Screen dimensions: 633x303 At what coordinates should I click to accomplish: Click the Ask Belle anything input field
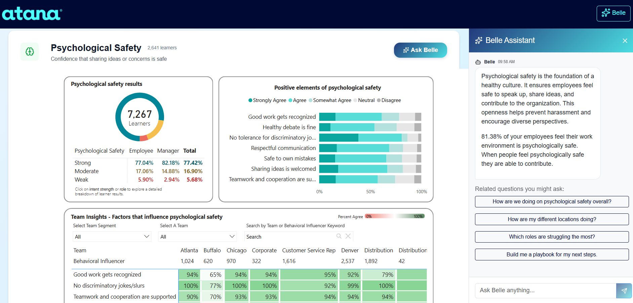click(545, 291)
